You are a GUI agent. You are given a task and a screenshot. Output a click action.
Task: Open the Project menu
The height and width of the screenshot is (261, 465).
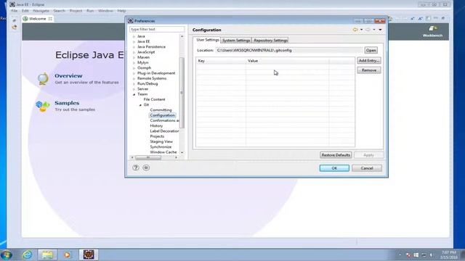[76, 11]
